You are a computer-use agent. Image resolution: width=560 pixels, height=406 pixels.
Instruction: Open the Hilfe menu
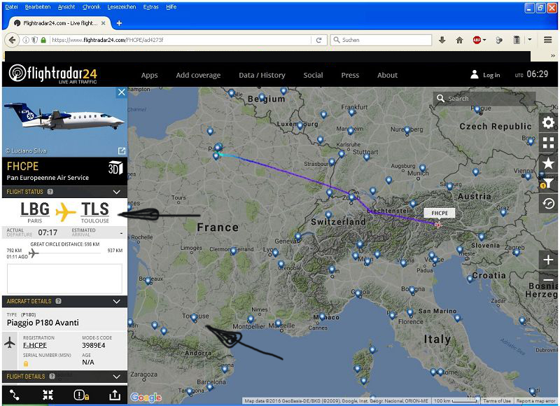pyautogui.click(x=171, y=7)
